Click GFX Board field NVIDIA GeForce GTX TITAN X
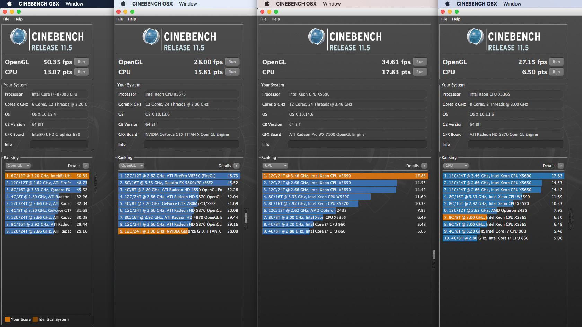Screen dimensions: 582x327 (x=192, y=135)
